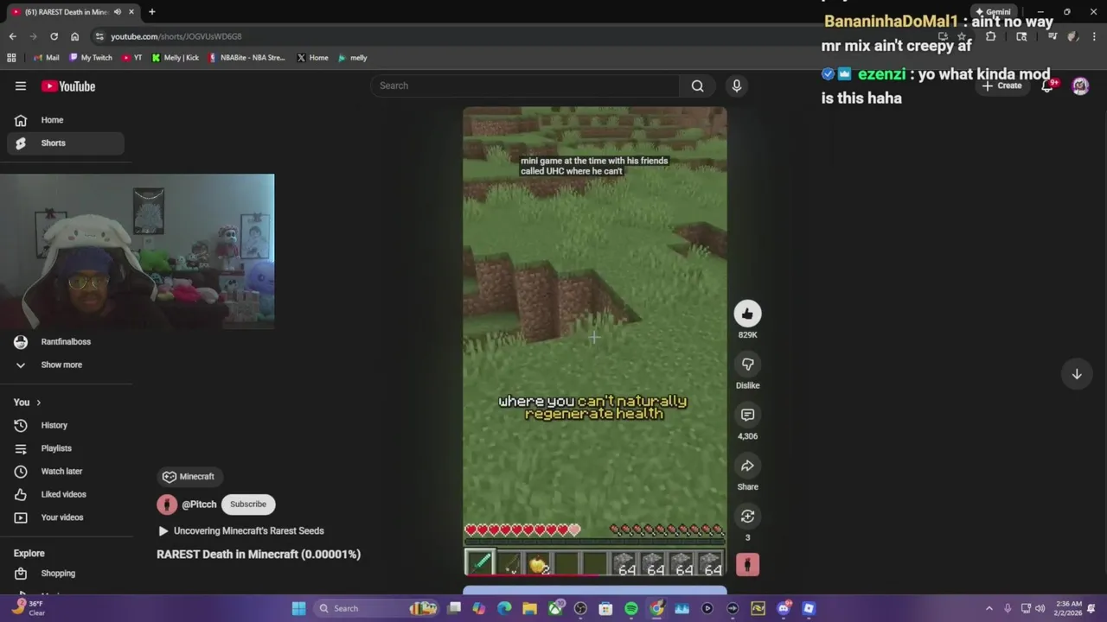Screen dimensions: 1107x622
Task: Open Home in the sidebar
Action: click(66, 120)
